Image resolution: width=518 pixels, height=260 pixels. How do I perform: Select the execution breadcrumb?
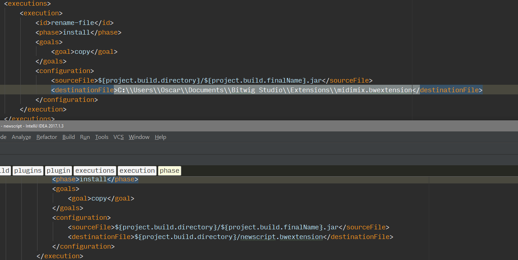point(137,171)
